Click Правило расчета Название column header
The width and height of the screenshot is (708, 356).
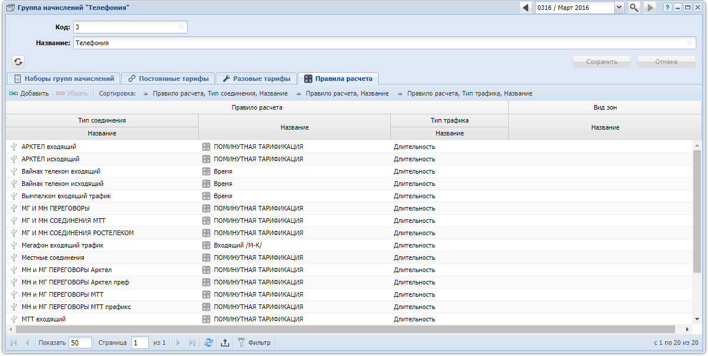tap(295, 127)
